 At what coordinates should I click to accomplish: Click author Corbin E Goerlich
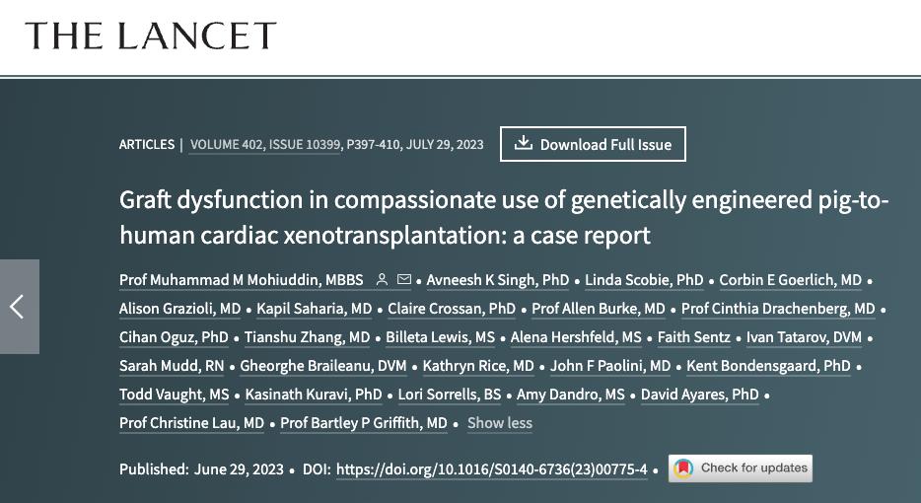click(790, 280)
